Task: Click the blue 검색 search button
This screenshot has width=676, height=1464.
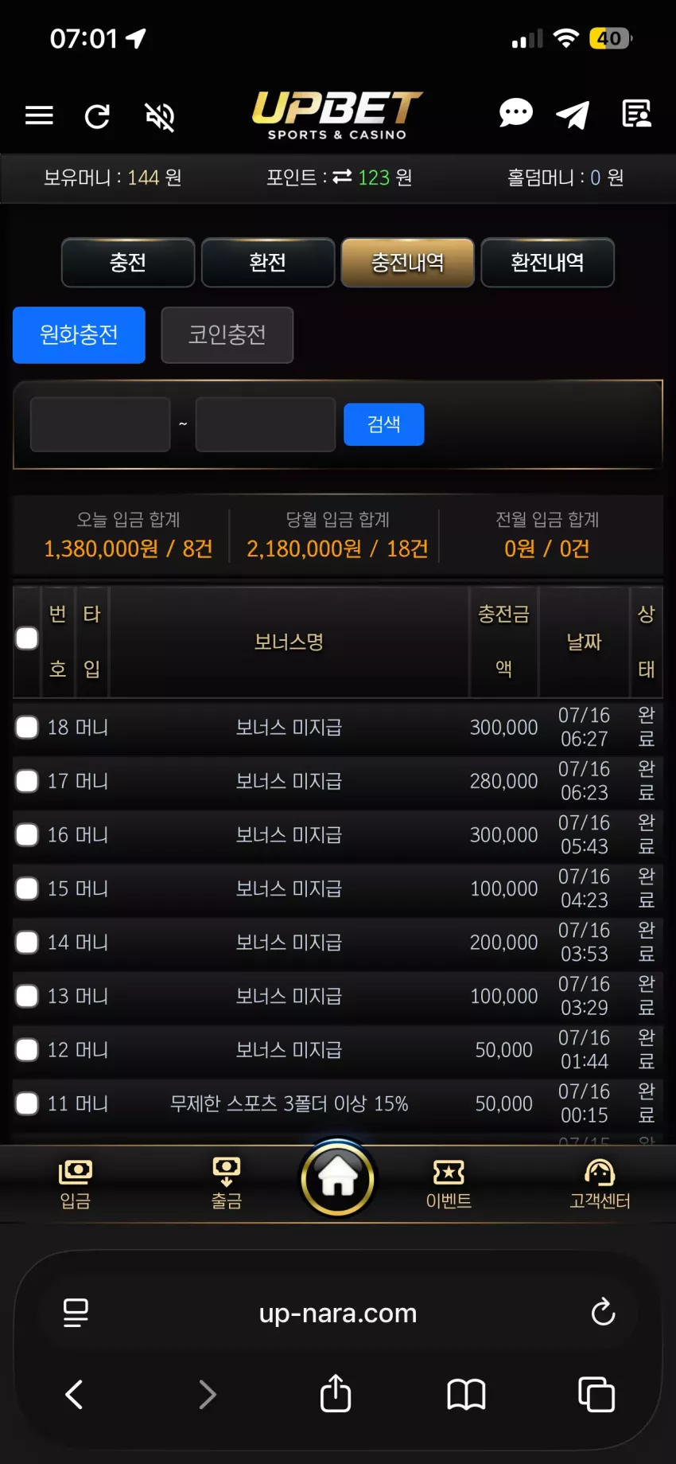Action: (384, 424)
